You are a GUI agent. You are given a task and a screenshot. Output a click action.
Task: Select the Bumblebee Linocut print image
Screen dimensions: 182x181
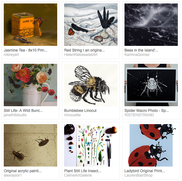click(91, 85)
